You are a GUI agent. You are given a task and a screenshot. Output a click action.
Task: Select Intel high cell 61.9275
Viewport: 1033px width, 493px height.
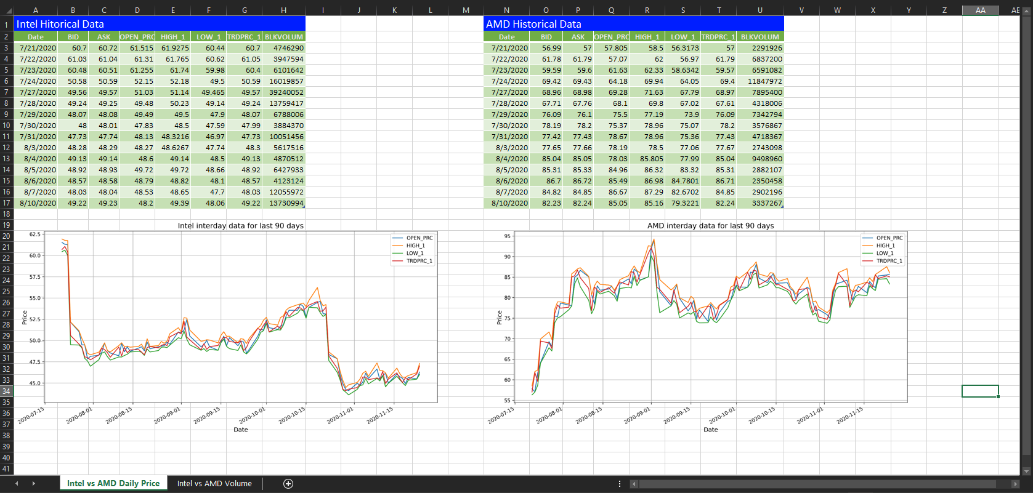173,48
